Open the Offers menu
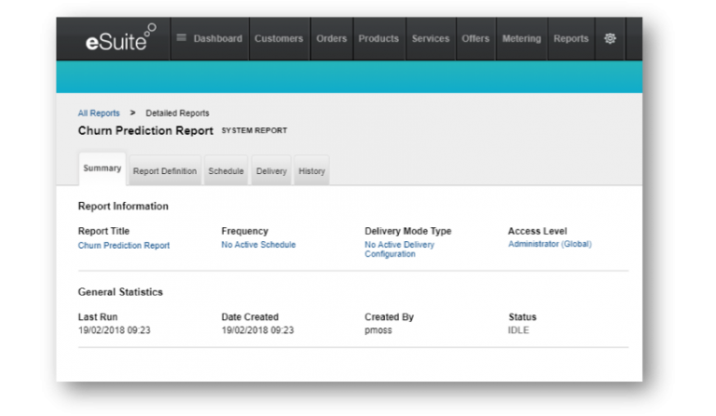This screenshot has height=416, width=716. 475,38
